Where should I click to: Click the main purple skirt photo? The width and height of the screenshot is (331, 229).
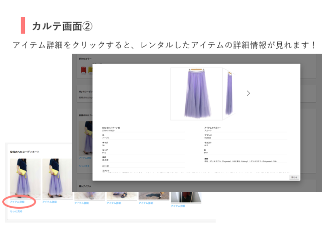196,93
